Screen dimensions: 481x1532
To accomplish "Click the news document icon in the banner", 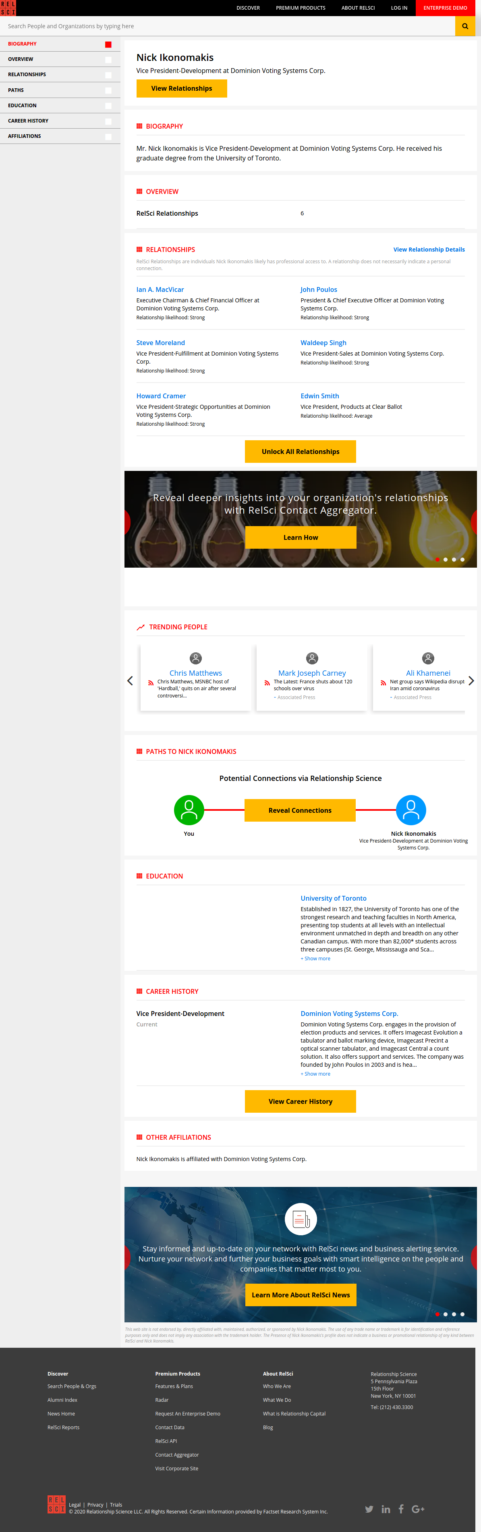I will [301, 1219].
